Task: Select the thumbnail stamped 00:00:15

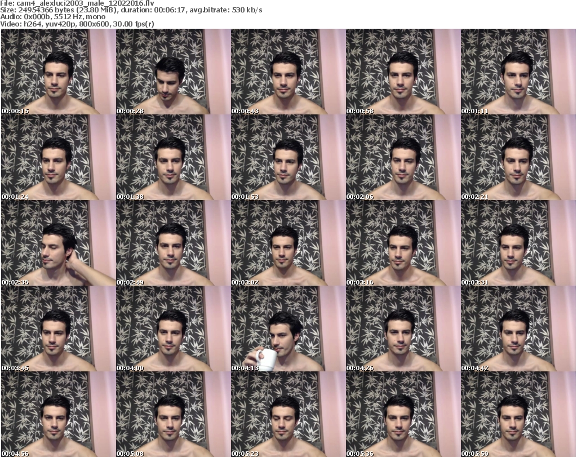Action: click(x=59, y=72)
